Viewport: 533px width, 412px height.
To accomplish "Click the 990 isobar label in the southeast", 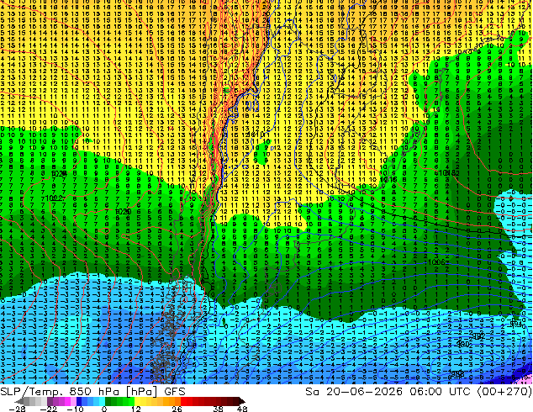I will [x=462, y=344].
